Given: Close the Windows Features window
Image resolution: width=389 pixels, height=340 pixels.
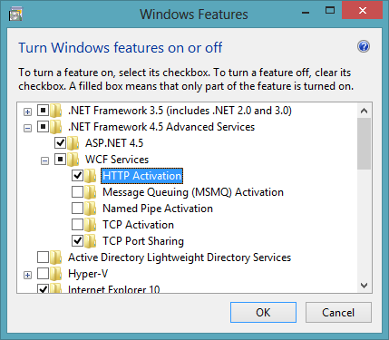Looking at the screenshot, I should tap(362, 11).
